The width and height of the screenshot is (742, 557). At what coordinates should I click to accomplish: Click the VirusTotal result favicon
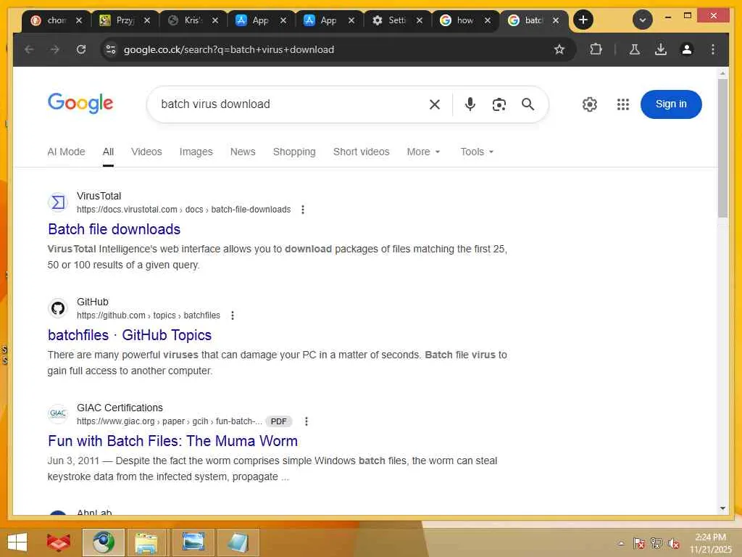point(58,203)
